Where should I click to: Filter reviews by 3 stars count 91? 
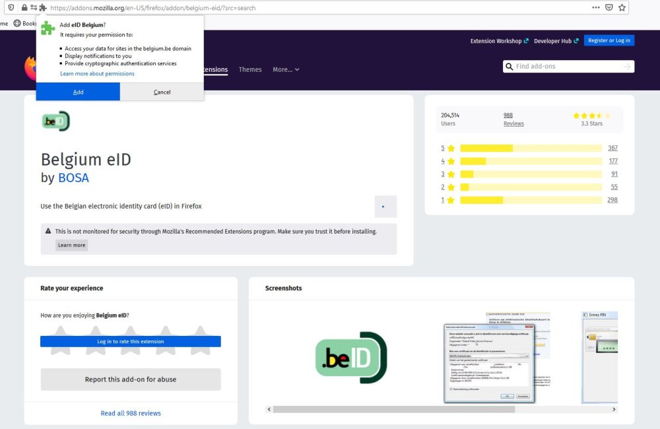point(614,174)
